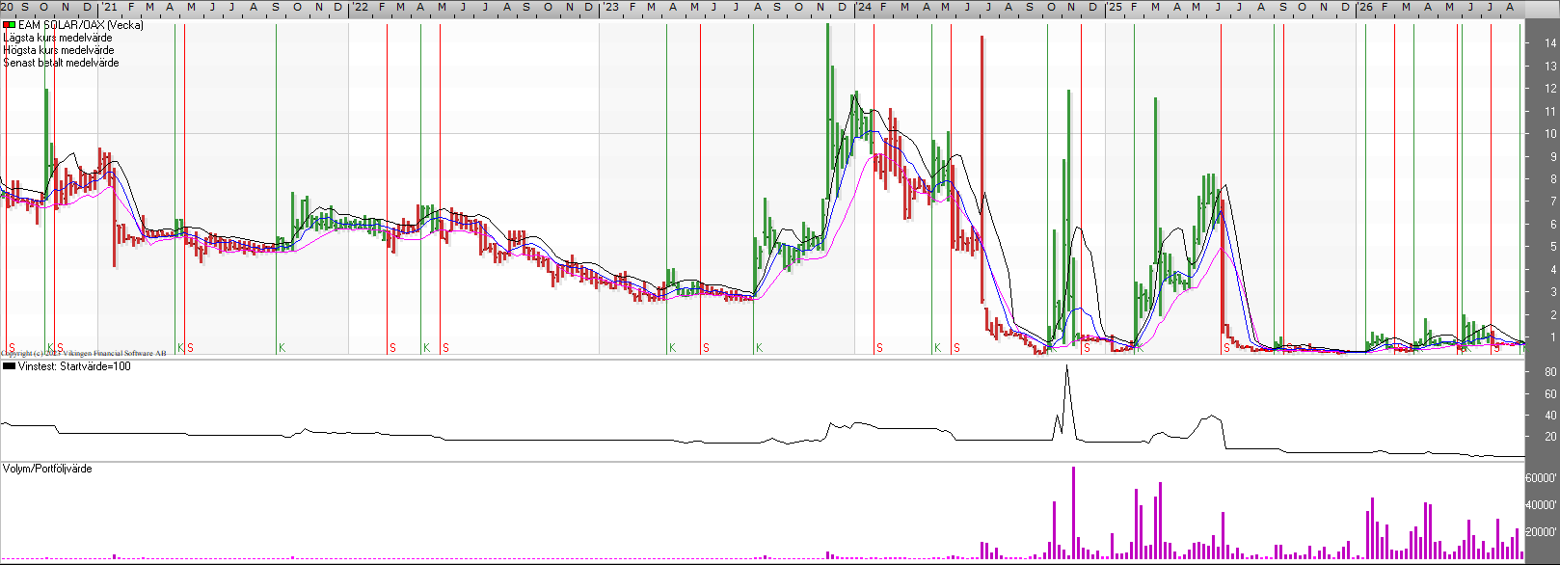Screen dimensions: 1560x565
Task: Click the '21 year marker on the timeline
Action: click(x=109, y=7)
